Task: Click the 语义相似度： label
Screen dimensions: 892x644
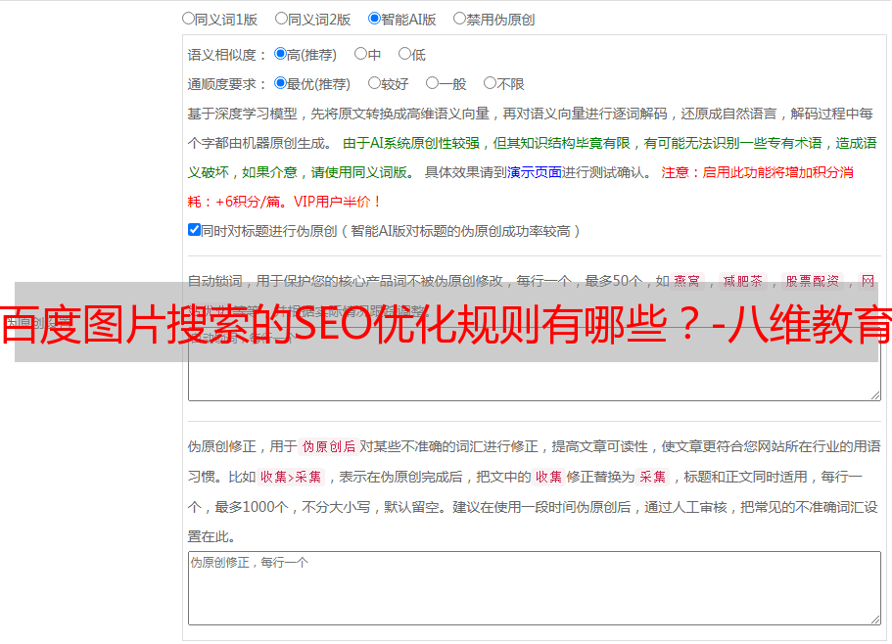Action: click(x=227, y=55)
